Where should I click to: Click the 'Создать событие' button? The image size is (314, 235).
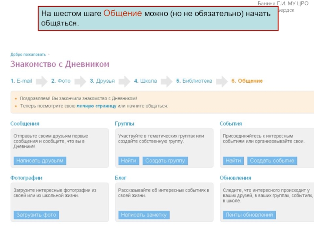point(272,161)
